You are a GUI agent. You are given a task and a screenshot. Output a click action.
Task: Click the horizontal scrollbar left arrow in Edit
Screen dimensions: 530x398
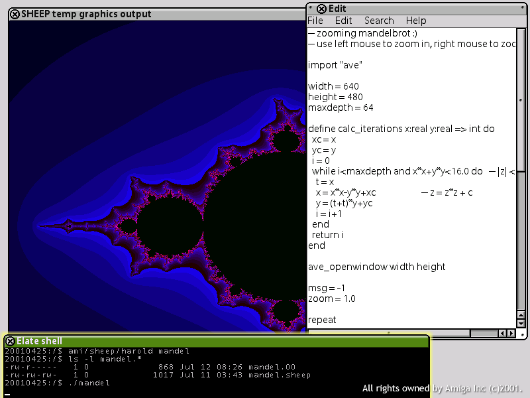502,333
